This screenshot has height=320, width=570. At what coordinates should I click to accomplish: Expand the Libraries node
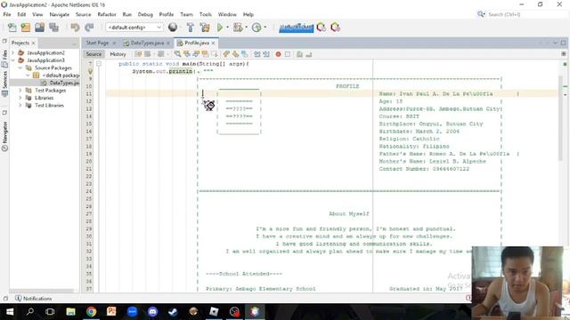click(x=20, y=98)
